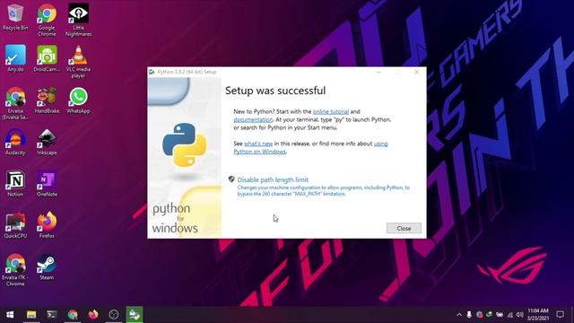Launch HandBrake from the desktop

click(x=47, y=100)
